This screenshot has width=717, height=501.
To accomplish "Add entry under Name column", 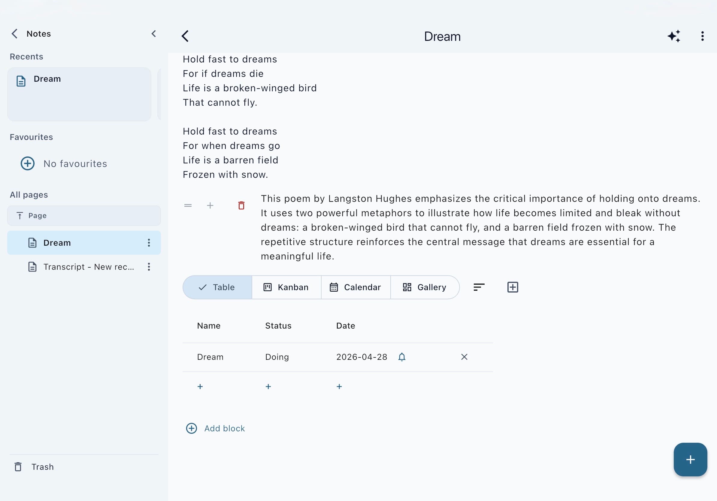I will [200, 387].
